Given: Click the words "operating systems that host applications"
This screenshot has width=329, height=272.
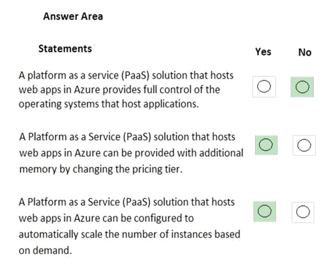Looking at the screenshot, I should 109,104.
